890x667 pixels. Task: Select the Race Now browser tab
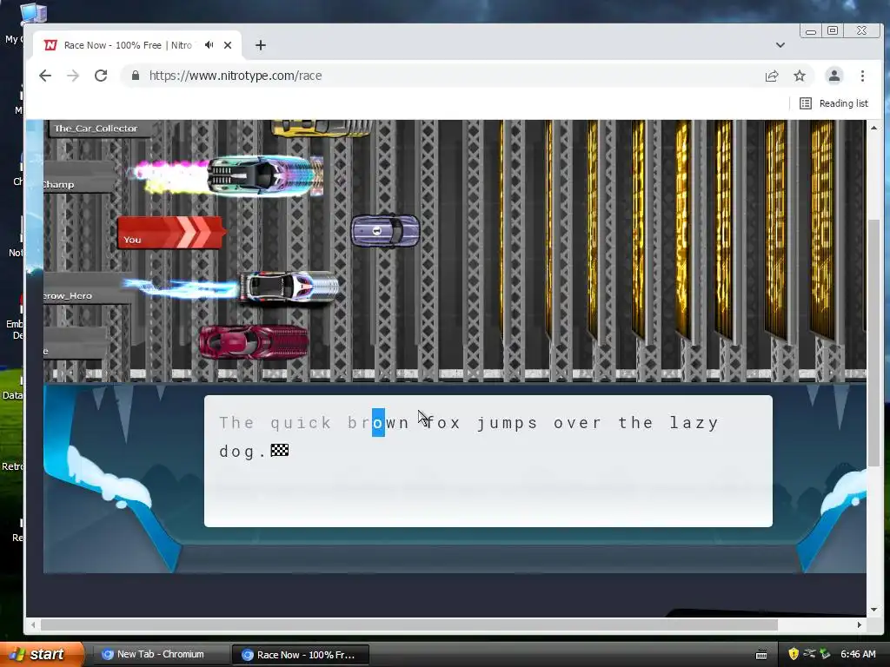[136, 45]
